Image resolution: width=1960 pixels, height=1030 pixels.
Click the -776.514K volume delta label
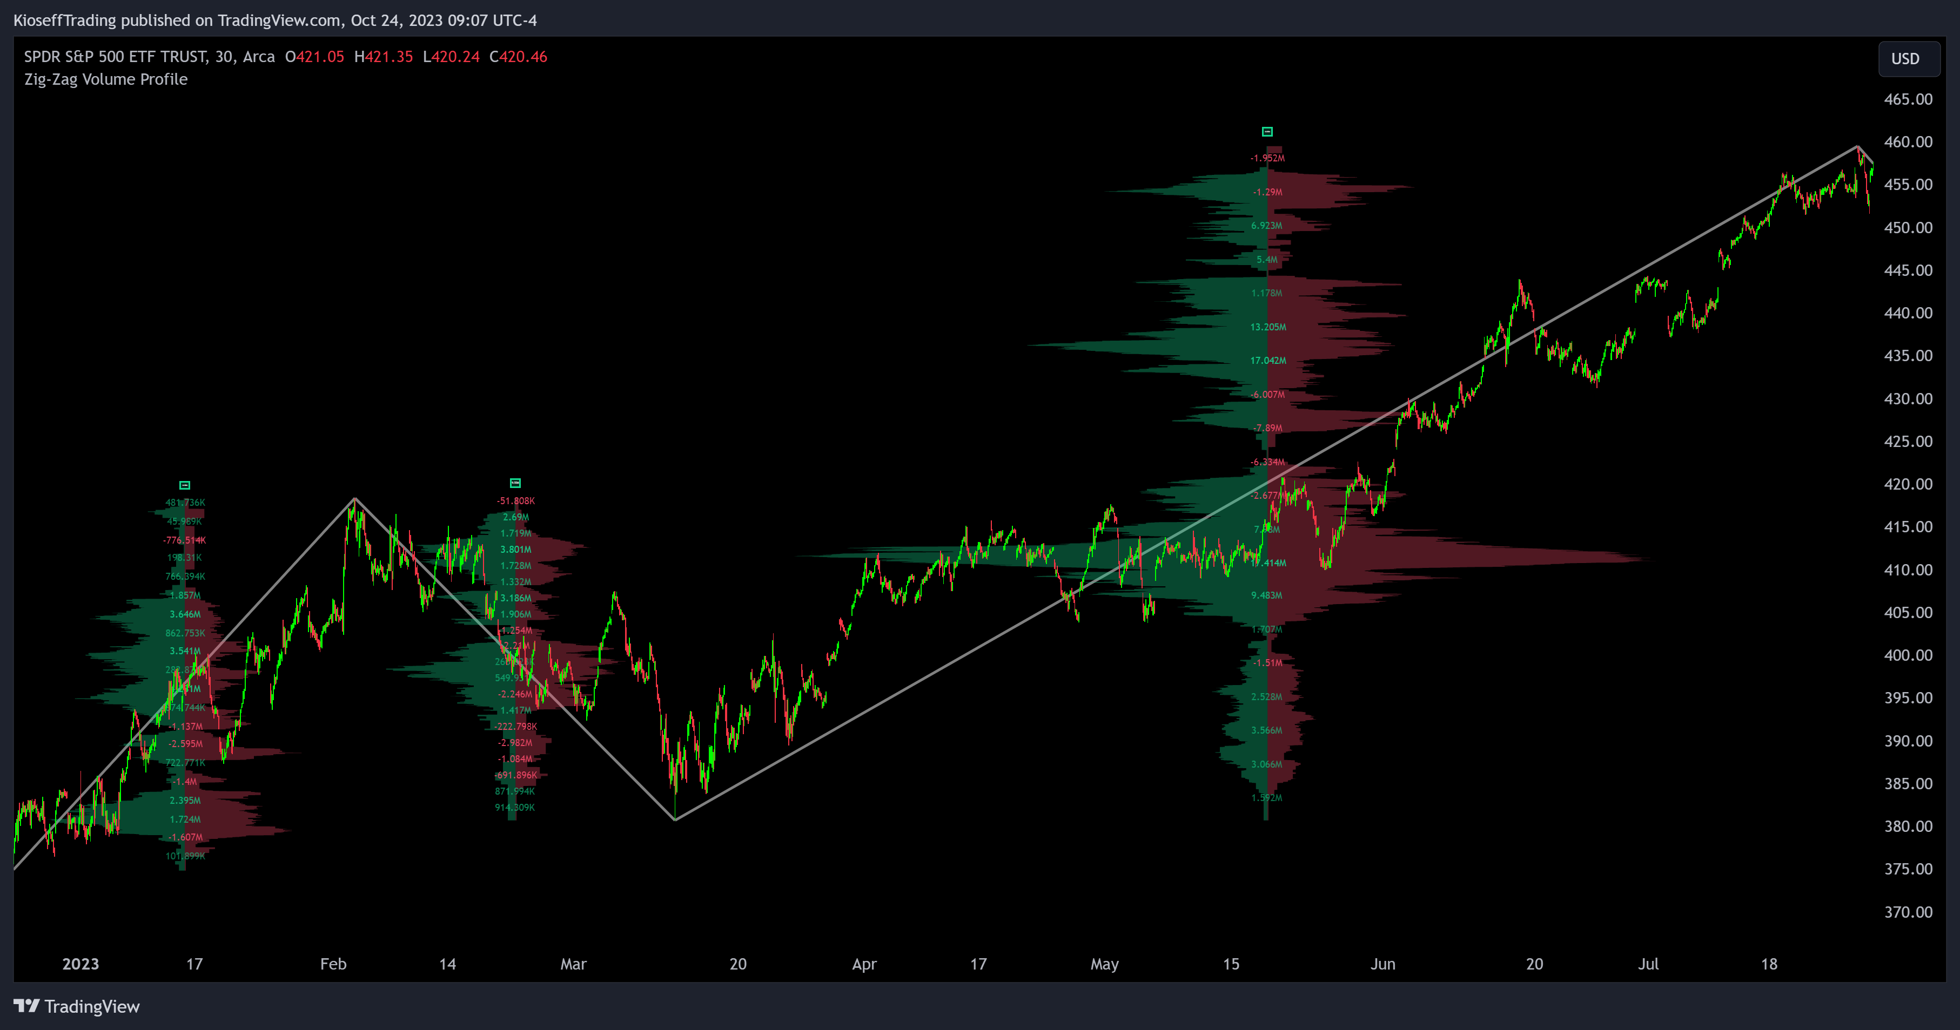click(x=185, y=540)
